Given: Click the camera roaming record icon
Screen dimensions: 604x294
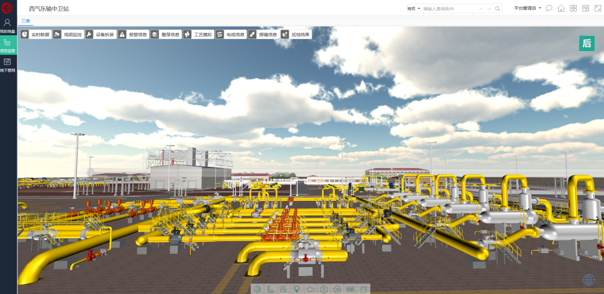Looking at the screenshot, I should [337, 289].
